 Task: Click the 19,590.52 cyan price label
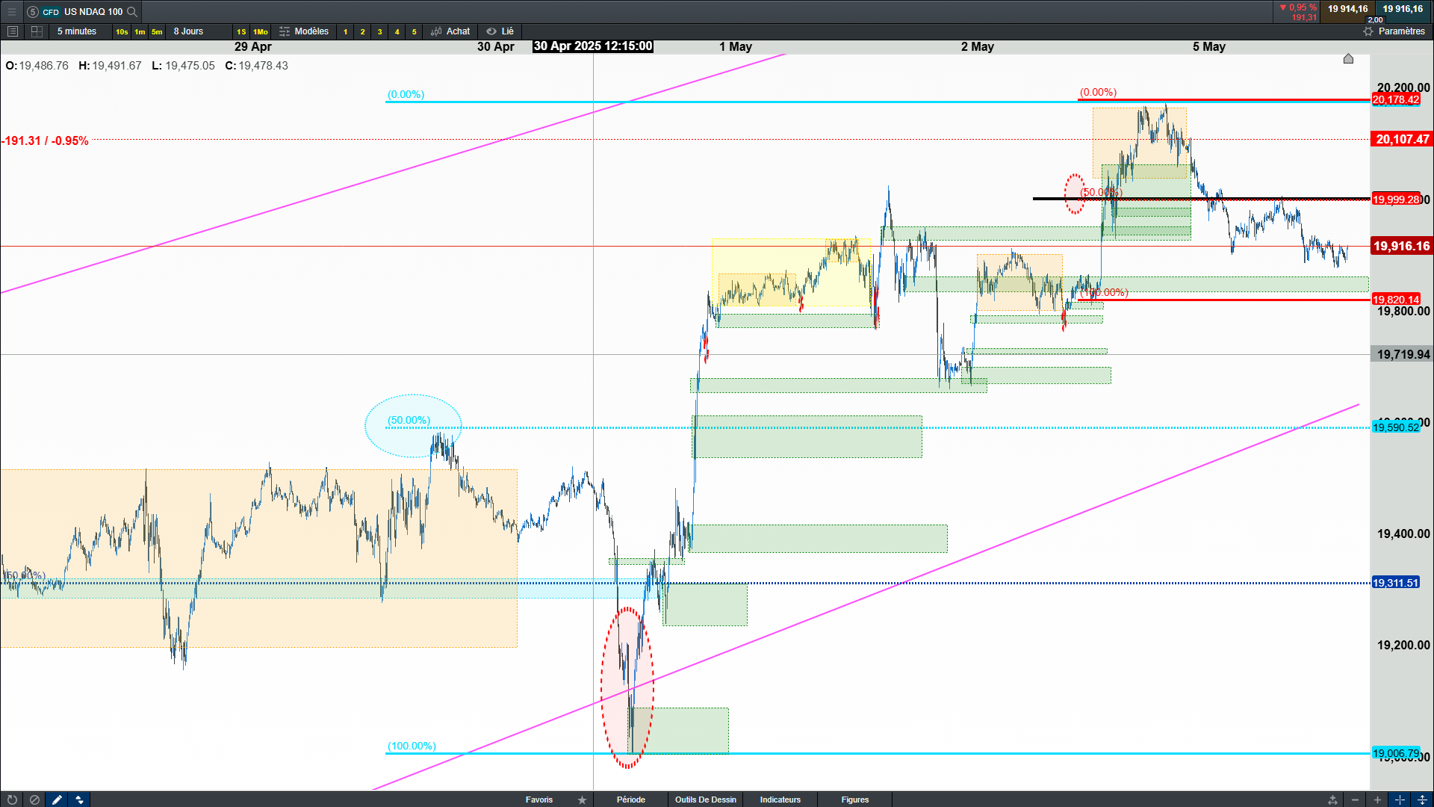click(x=1395, y=427)
